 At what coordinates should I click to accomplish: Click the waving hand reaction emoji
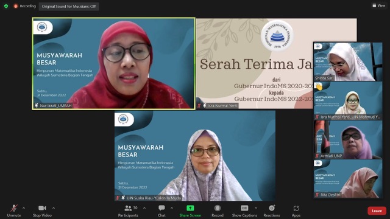point(319,86)
